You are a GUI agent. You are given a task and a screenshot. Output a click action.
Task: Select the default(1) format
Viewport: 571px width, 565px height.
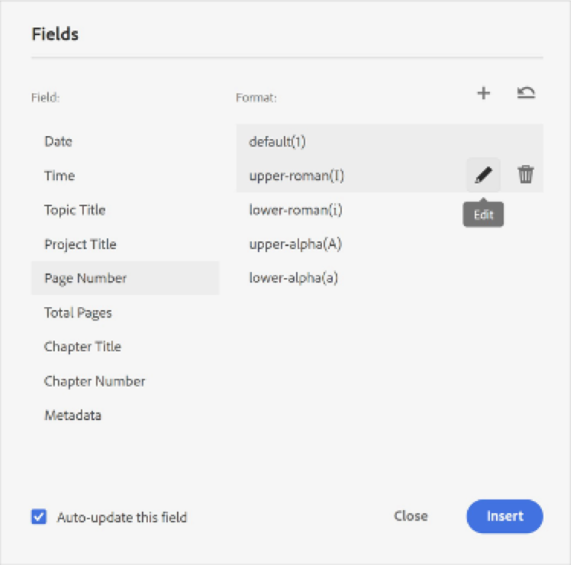(x=277, y=141)
